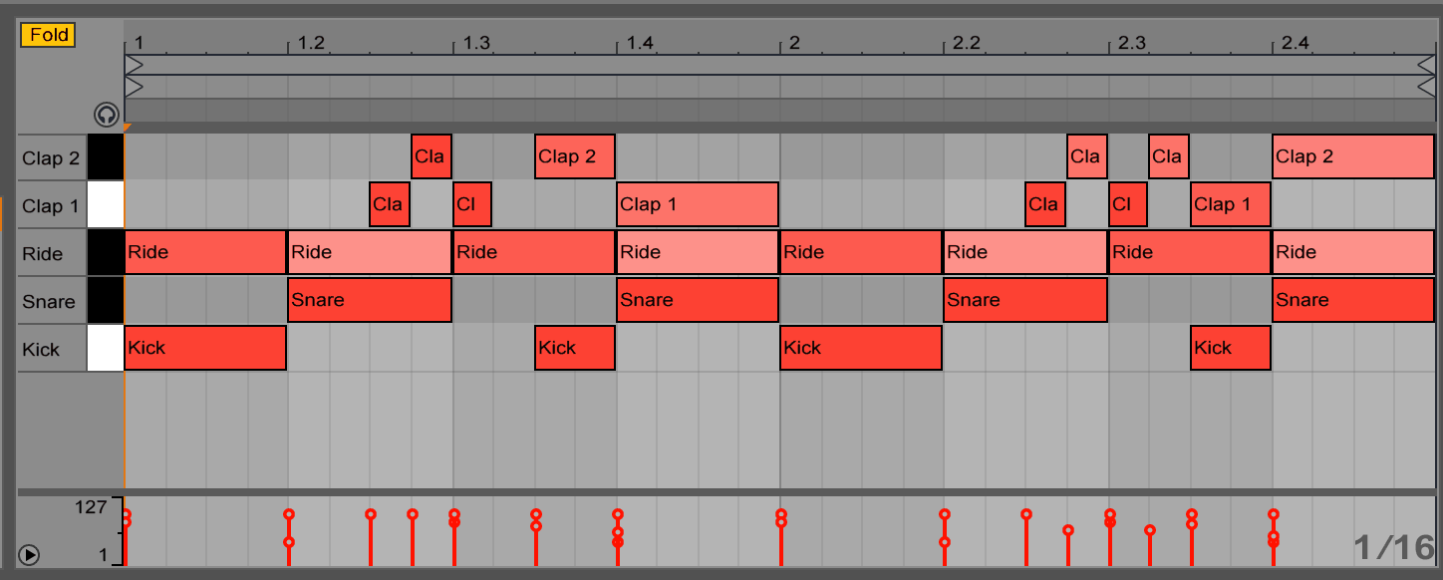Select the Ride note at beat 1.3
The width and height of the screenshot is (1443, 580).
tap(534, 252)
